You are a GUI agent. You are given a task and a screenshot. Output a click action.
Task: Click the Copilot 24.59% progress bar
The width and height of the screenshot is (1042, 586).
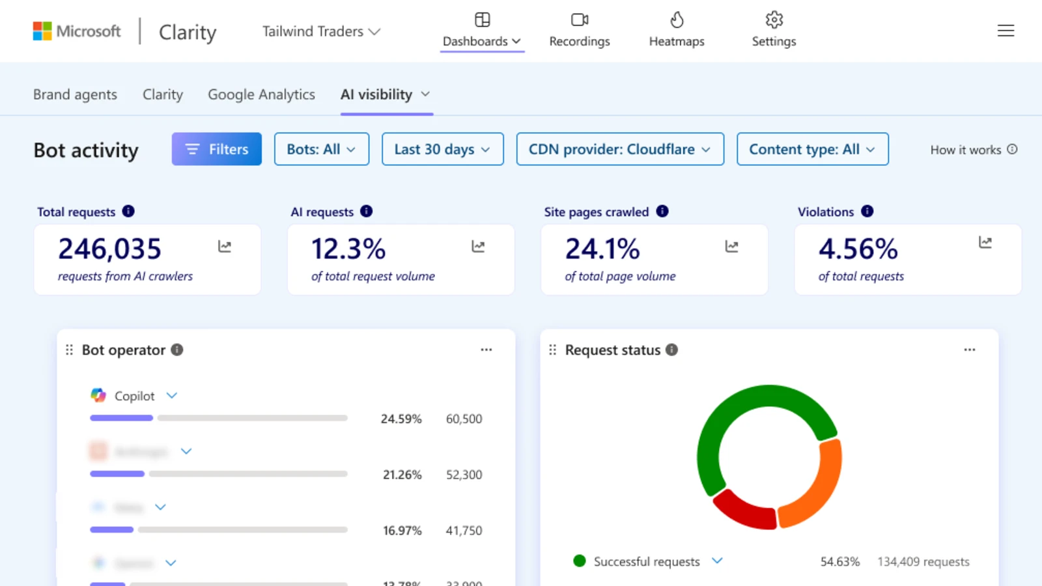pyautogui.click(x=219, y=418)
